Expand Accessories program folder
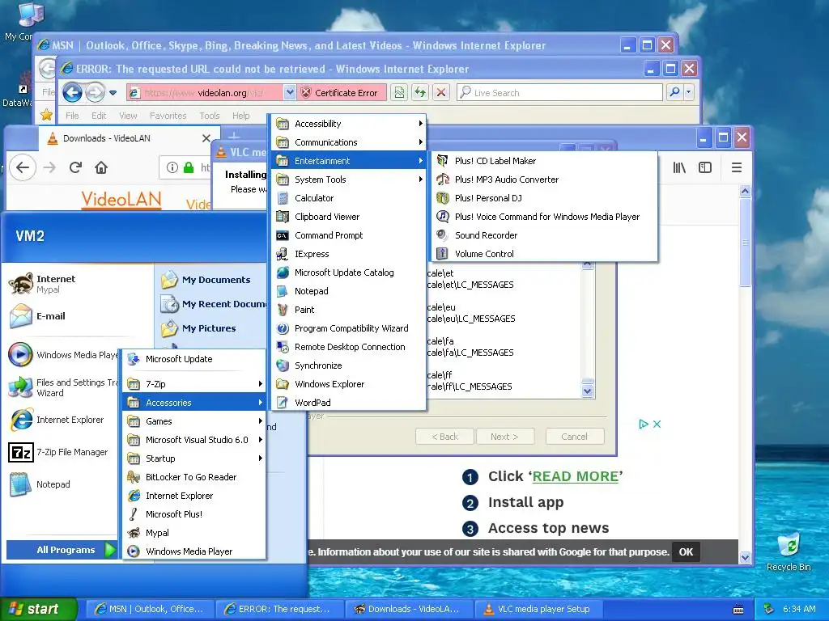The width and height of the screenshot is (829, 621). click(x=193, y=403)
